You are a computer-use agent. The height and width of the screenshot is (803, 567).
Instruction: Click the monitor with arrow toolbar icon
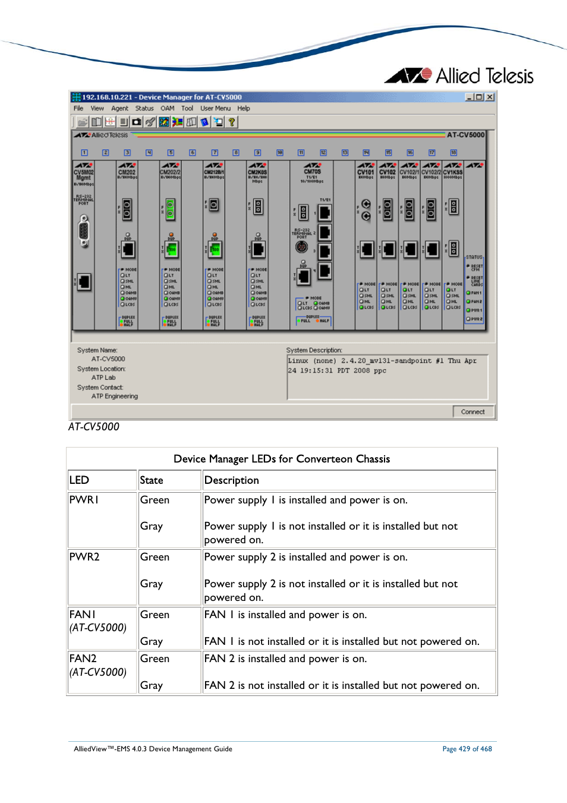[218, 122]
